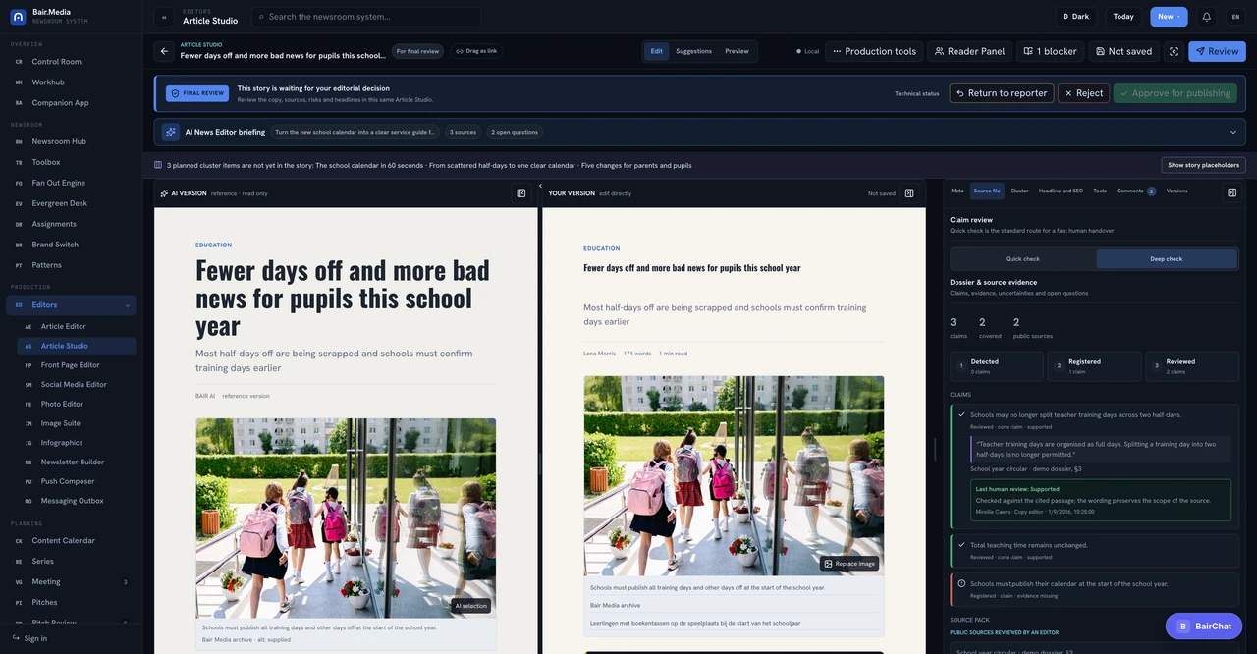Image resolution: width=1257 pixels, height=654 pixels.
Task: Collapse the Editors section in sidebar
Action: pyautogui.click(x=127, y=305)
